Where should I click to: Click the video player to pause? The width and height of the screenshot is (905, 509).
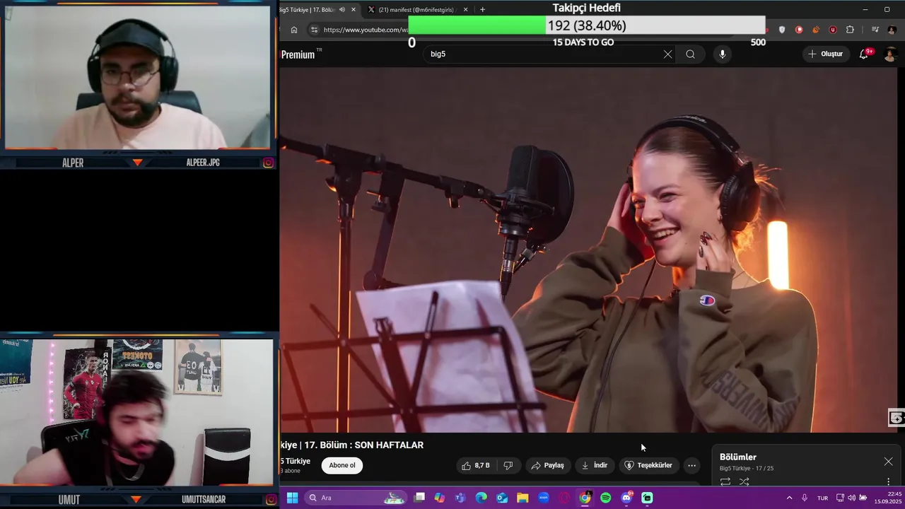[588, 250]
